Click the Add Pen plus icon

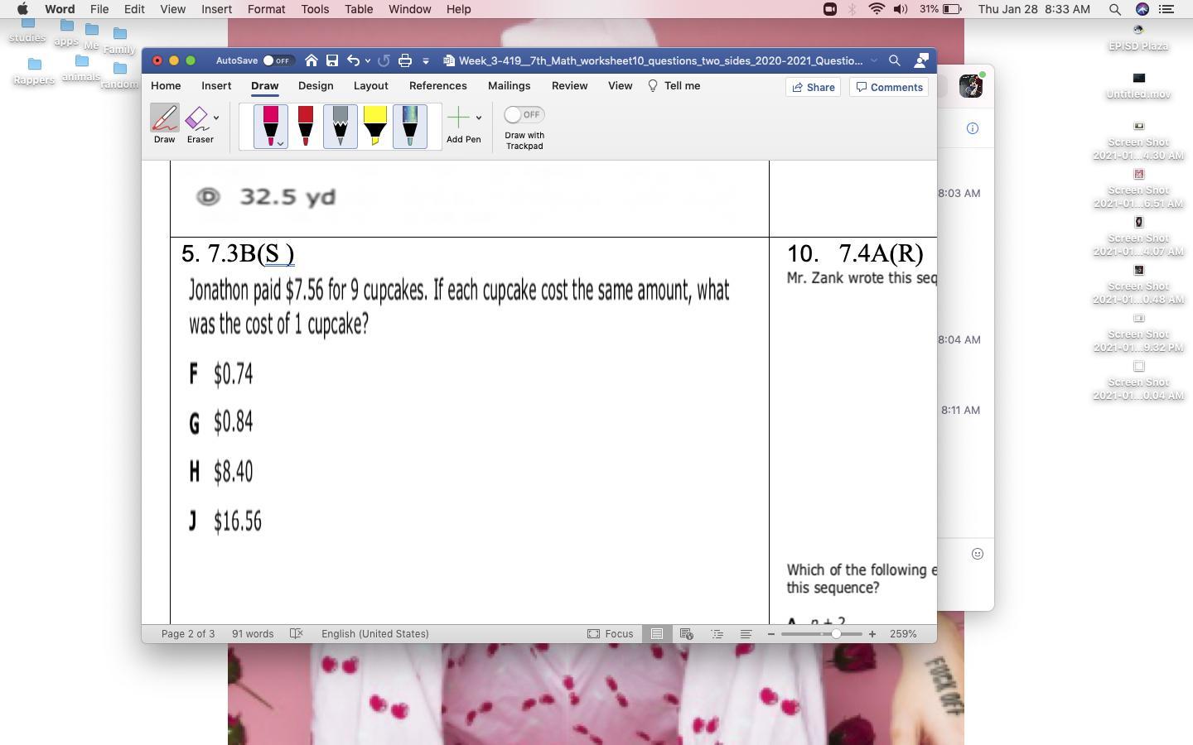[458, 118]
